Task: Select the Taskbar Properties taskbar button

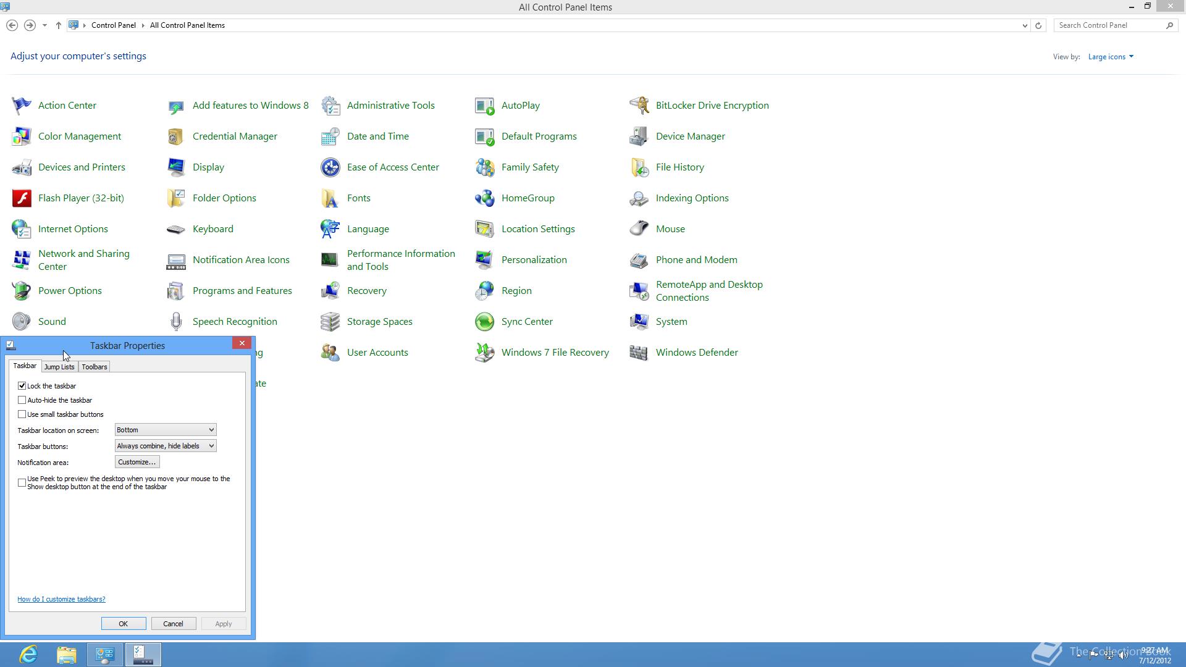Action: pyautogui.click(x=143, y=655)
